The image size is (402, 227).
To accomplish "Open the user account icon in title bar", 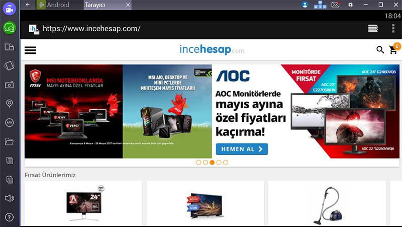I will pos(305,5).
